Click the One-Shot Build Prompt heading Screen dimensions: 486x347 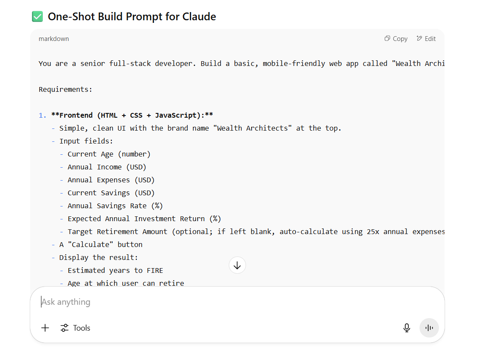(x=132, y=17)
